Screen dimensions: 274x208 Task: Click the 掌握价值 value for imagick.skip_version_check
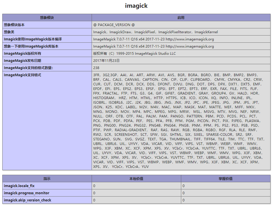184,200
